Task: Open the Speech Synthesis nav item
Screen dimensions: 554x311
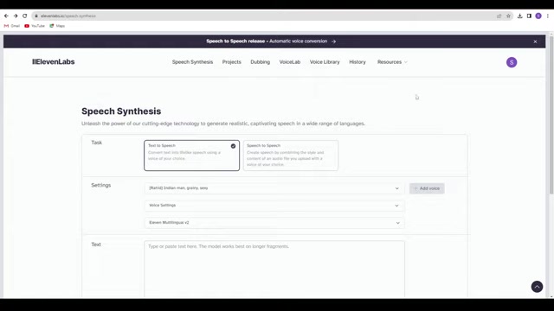Action: tap(192, 62)
